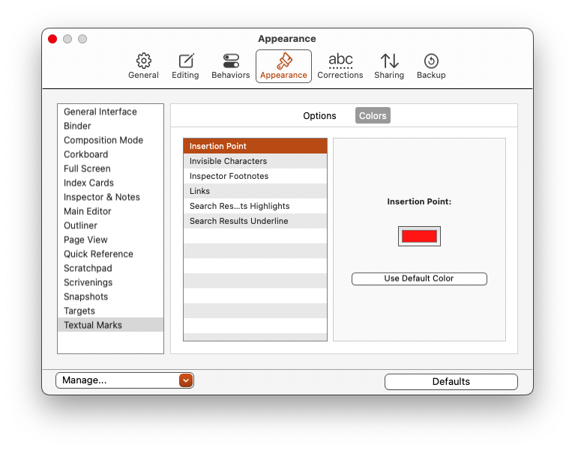The width and height of the screenshot is (575, 450).
Task: Select Textual Marks in sidebar
Action: point(110,325)
